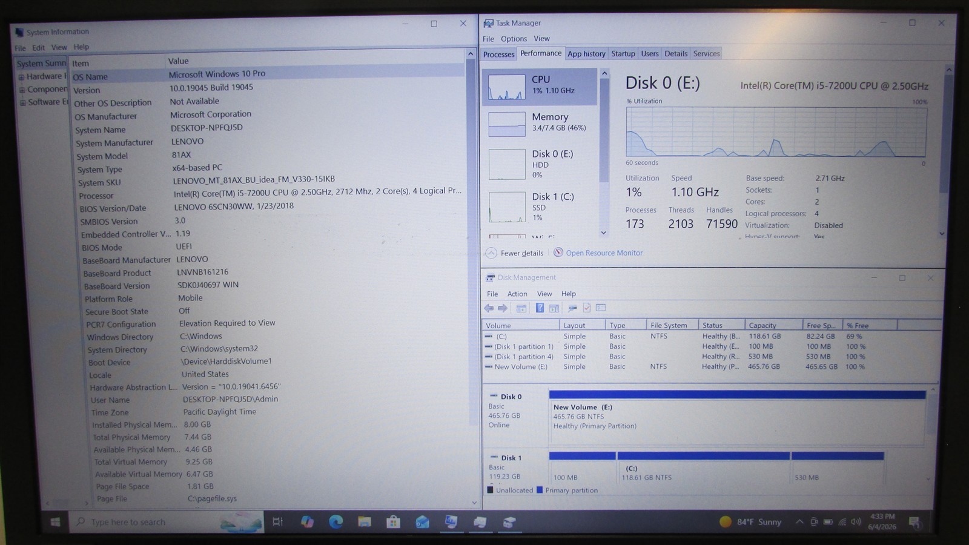Screen dimensions: 969x545
Task: Open System Information Edit menu
Action: [x=39, y=47]
